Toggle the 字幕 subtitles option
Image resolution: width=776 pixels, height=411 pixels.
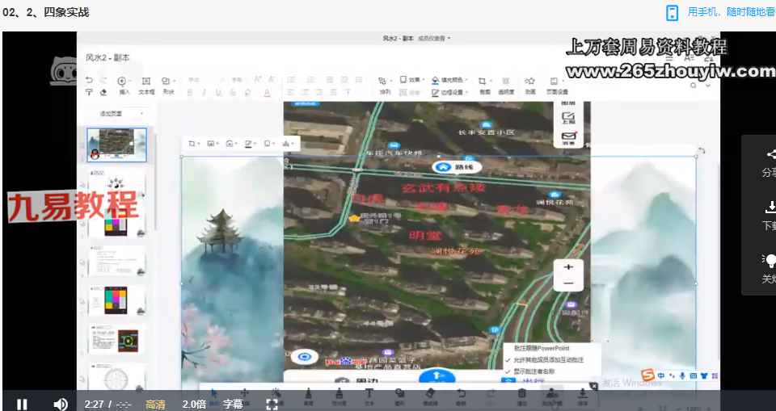pos(233,404)
